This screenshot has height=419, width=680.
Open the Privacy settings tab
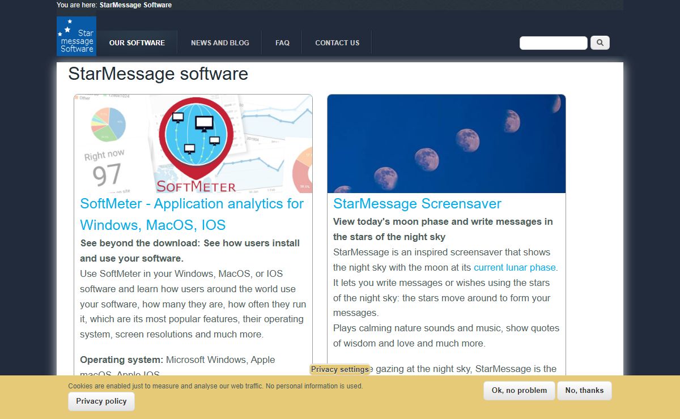point(340,369)
